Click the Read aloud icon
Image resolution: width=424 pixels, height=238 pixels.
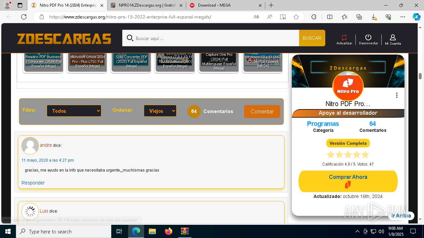pyautogui.click(x=270, y=17)
